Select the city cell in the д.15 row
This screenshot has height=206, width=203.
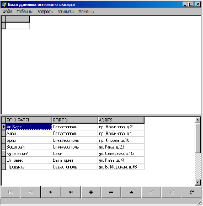click(75, 154)
